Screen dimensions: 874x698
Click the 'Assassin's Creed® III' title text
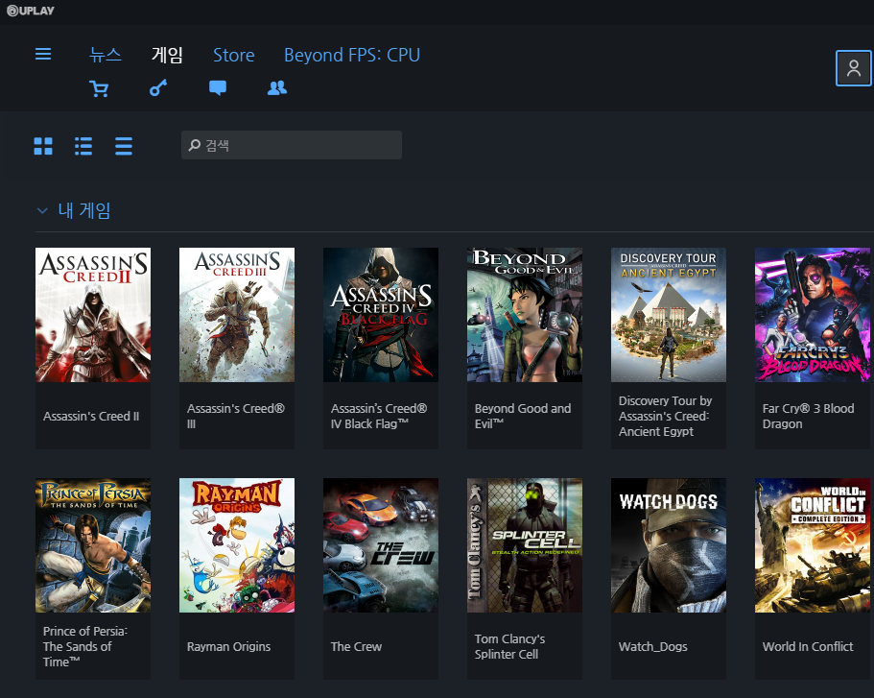236,417
